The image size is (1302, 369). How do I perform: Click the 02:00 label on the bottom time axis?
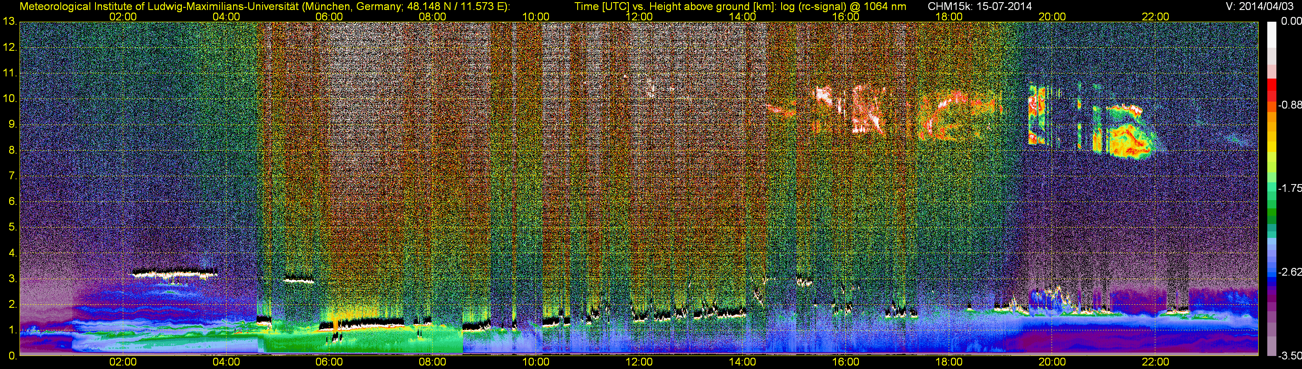123,362
